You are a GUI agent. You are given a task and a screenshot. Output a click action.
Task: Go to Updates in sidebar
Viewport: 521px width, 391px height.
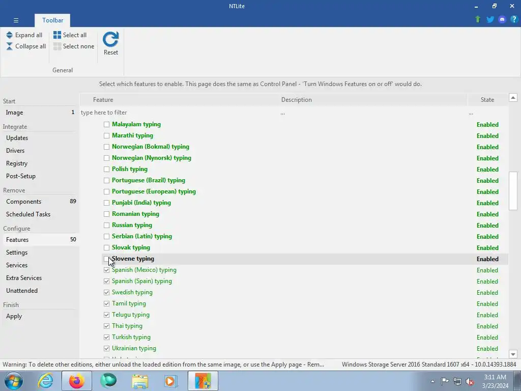[x=40, y=138]
